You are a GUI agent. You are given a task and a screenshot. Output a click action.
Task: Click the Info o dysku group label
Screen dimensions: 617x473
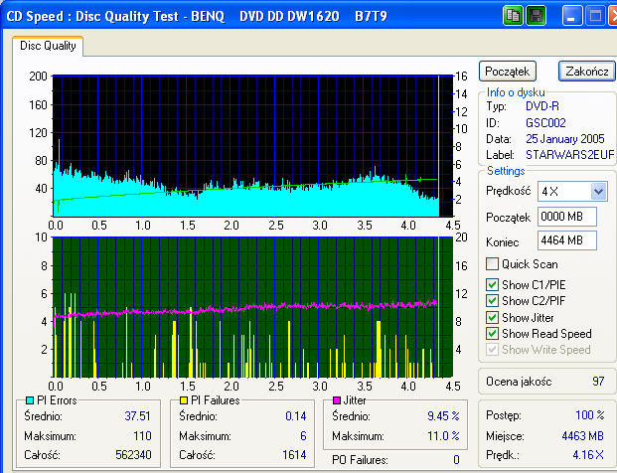(516, 92)
